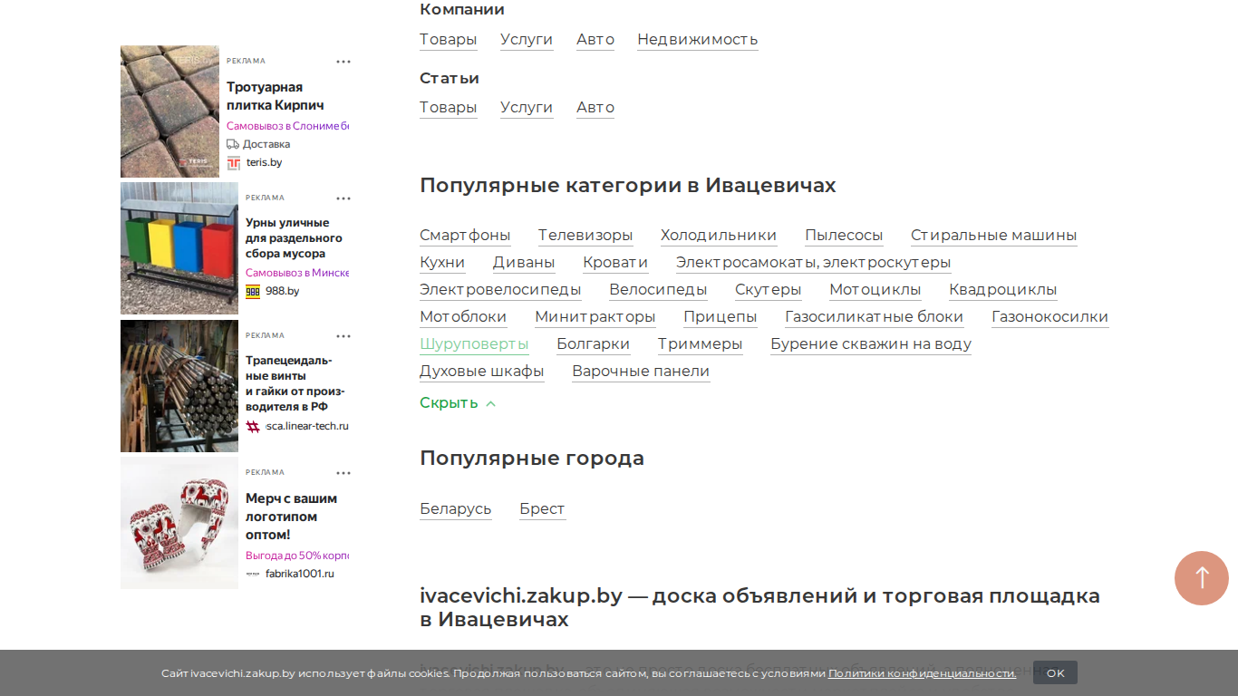Visit 988.by advertiser link

[x=283, y=292]
